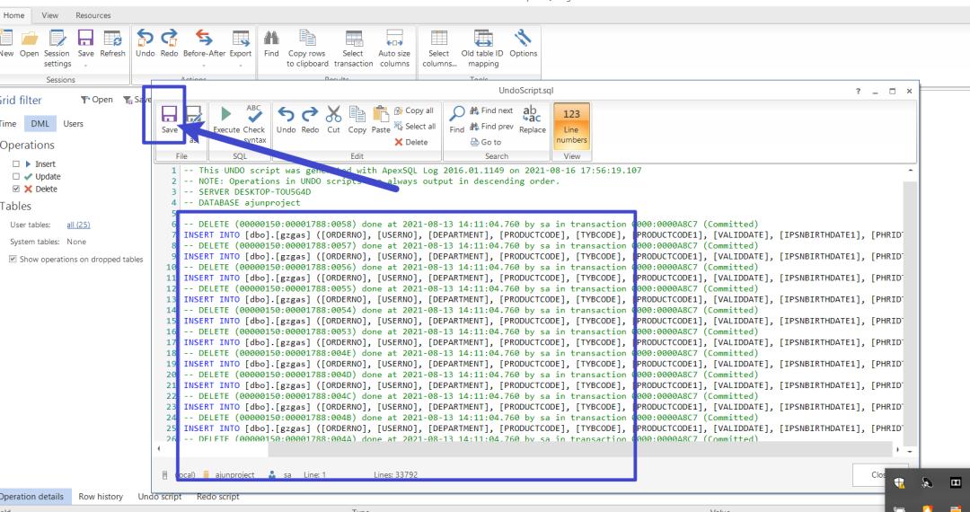Click the '-- DATABASE ajunproject' comment line
Screen dimensions: 970x512
[x=242, y=203]
